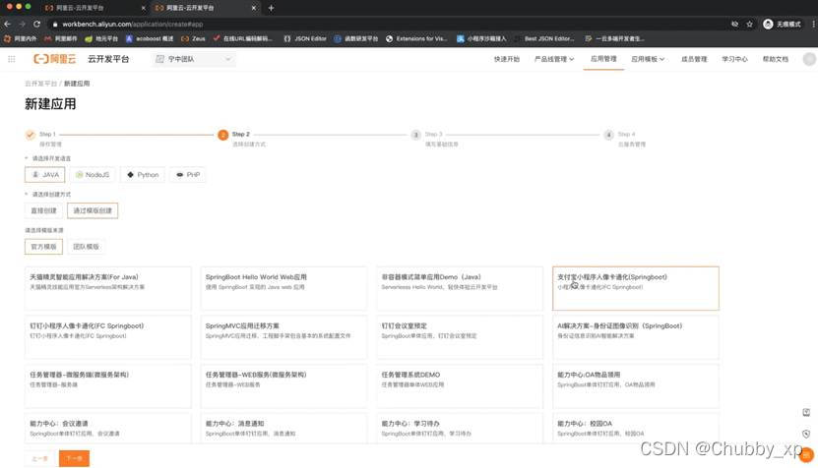Open the Zeus bookmark
818x468 pixels.
click(x=193, y=38)
